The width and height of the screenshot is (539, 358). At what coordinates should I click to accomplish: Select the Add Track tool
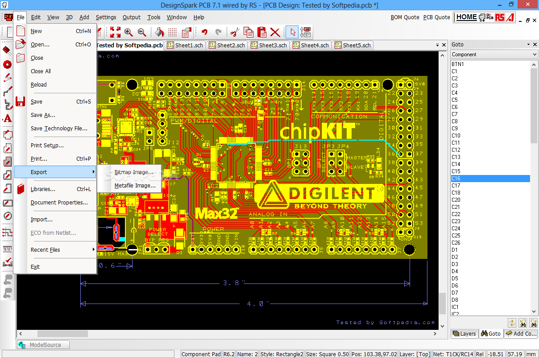click(x=7, y=78)
